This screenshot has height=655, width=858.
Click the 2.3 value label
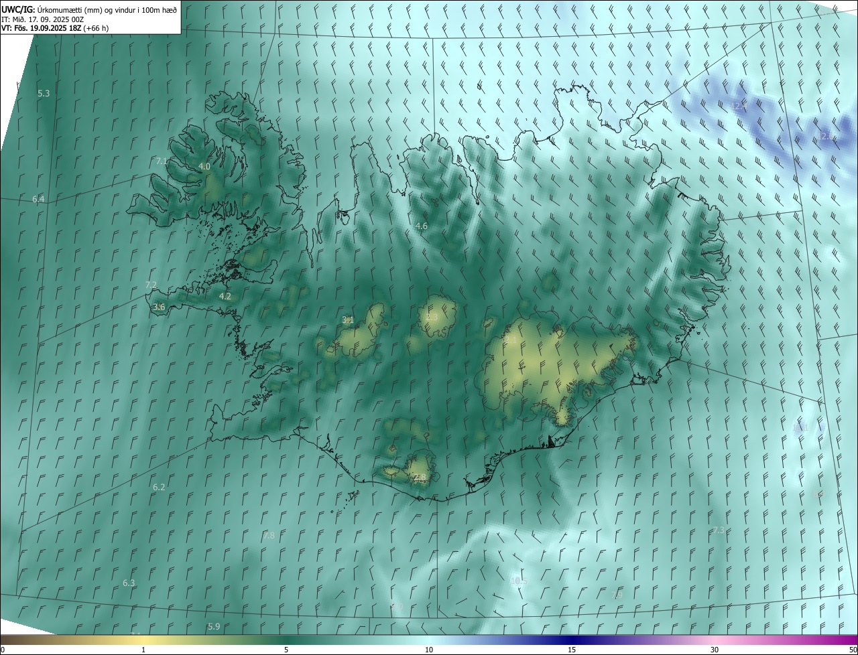coord(432,317)
